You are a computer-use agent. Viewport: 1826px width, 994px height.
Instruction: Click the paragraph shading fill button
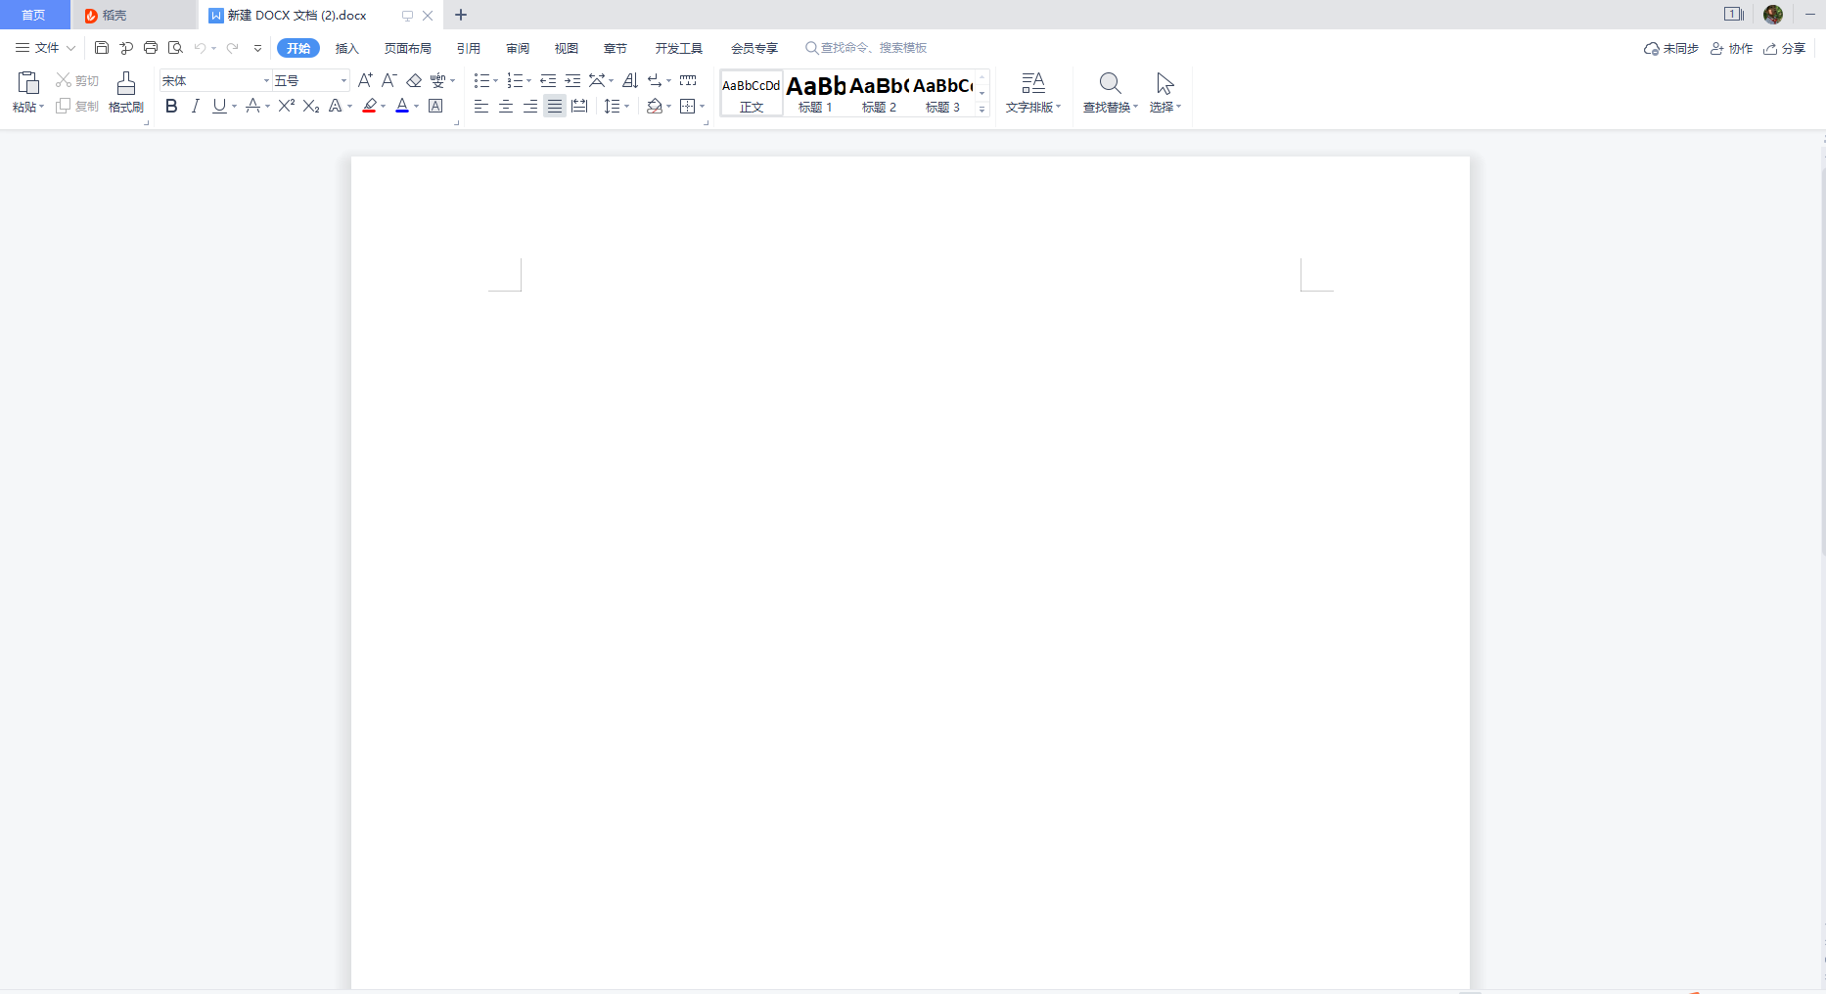point(655,106)
